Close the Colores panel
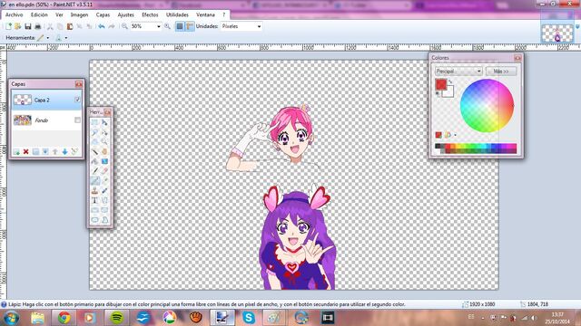The width and height of the screenshot is (581, 326). coord(517,58)
